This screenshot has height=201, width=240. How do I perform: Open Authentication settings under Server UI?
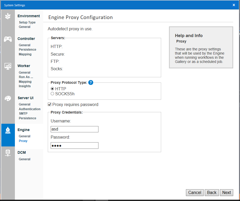(30, 109)
